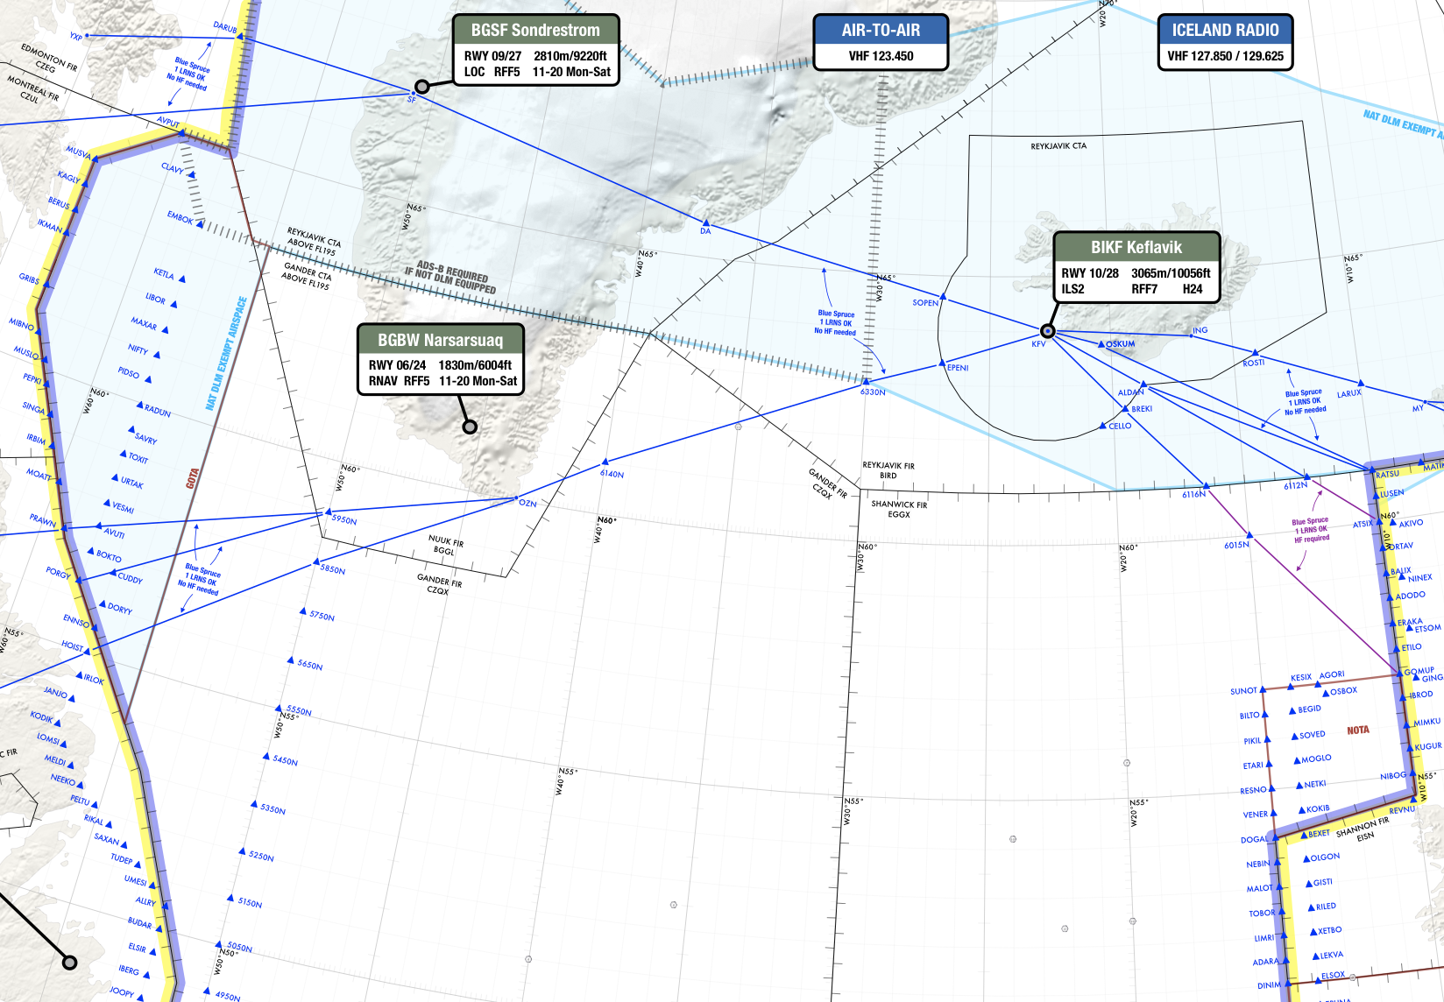The height and width of the screenshot is (1002, 1444).
Task: Expand the BIKF Keflavik information box
Action: click(1136, 268)
